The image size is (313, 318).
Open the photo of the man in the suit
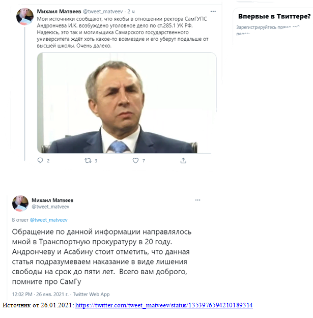pos(127,103)
